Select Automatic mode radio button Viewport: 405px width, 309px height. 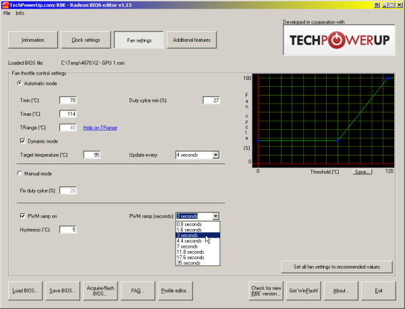click(20, 83)
